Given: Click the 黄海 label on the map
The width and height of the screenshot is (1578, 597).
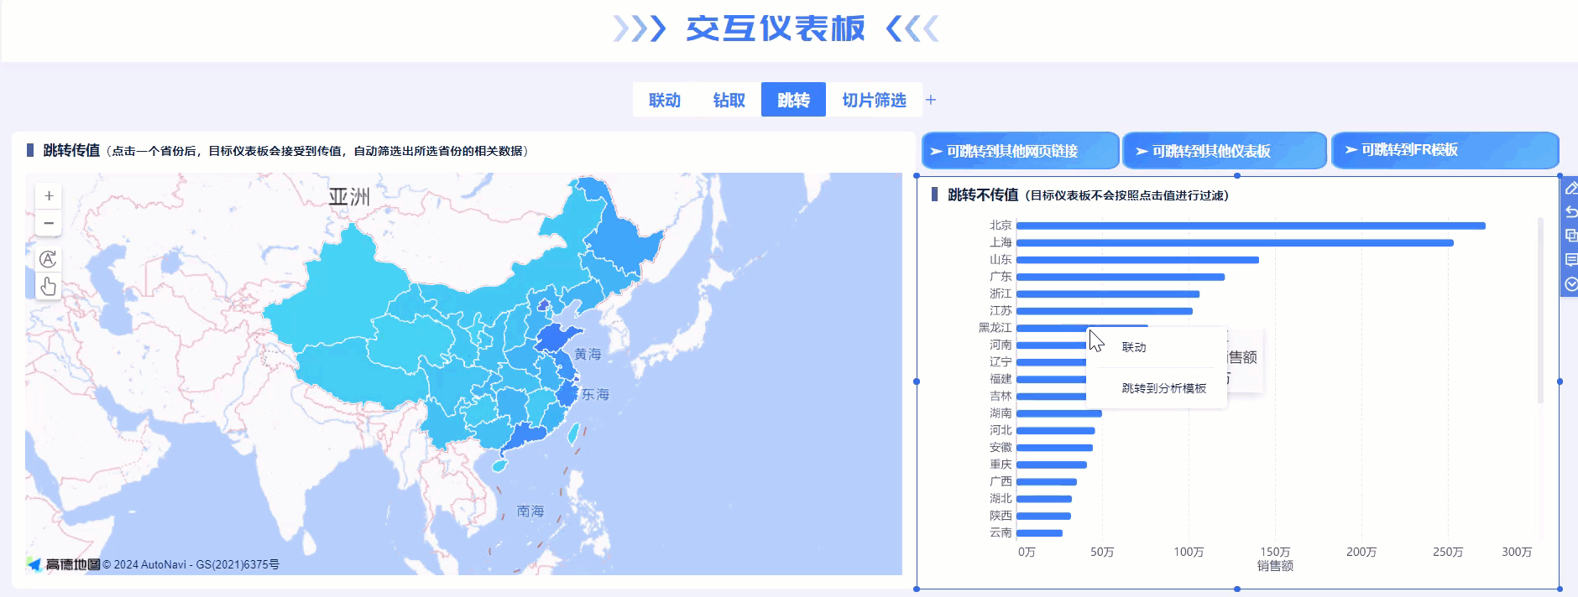Looking at the screenshot, I should coord(588,355).
